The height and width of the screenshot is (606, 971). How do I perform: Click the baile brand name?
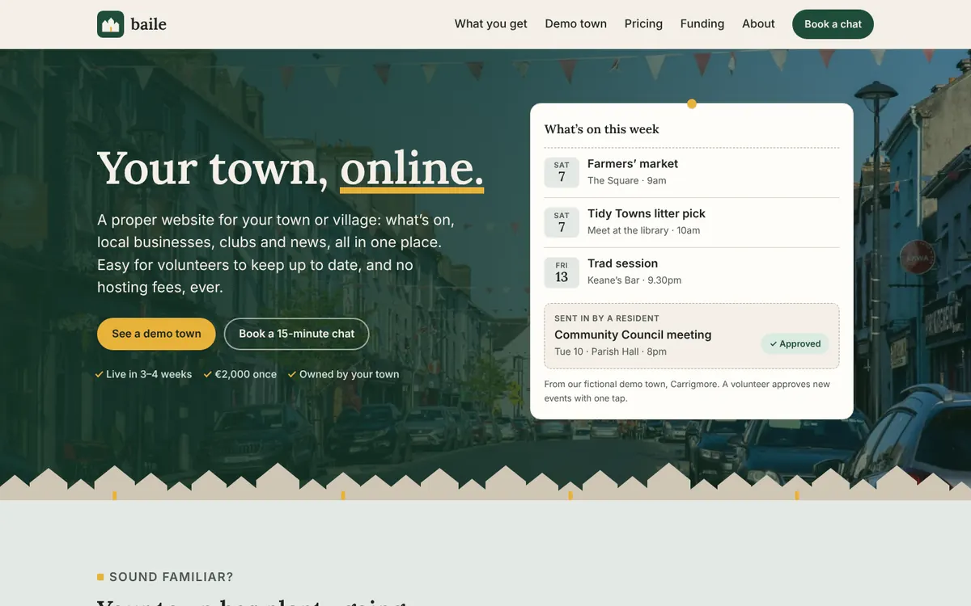point(149,24)
